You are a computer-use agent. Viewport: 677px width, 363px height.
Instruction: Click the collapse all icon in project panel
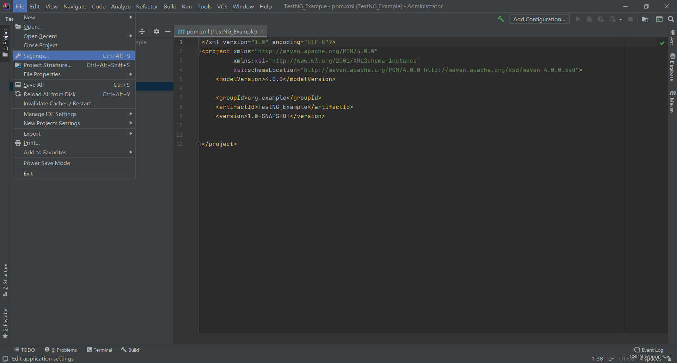[142, 31]
